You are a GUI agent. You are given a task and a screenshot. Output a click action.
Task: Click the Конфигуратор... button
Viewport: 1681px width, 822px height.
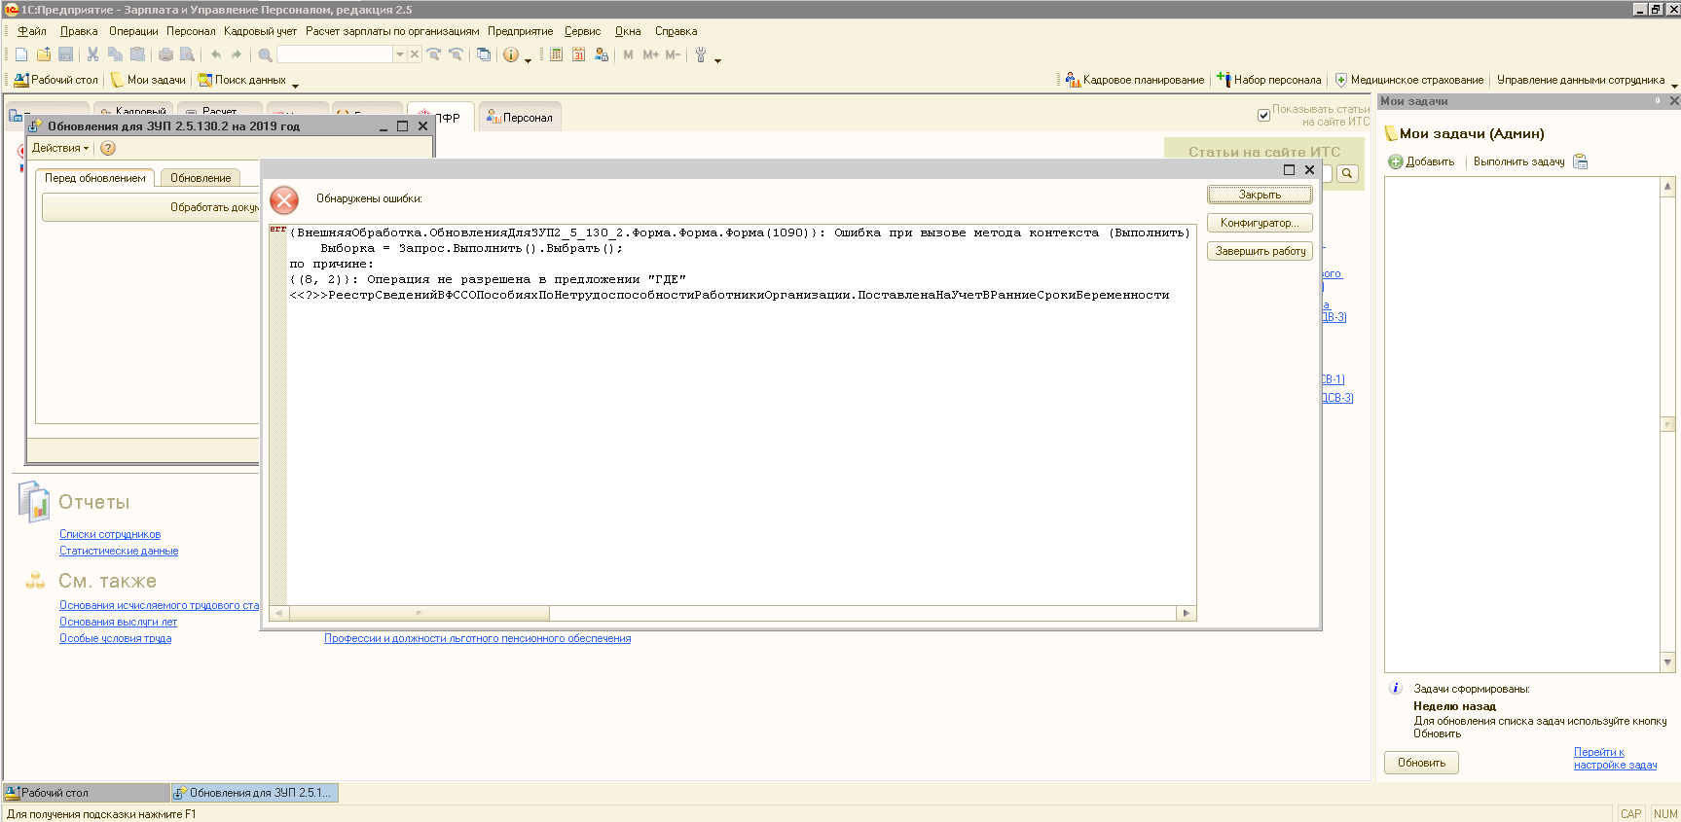click(1260, 223)
